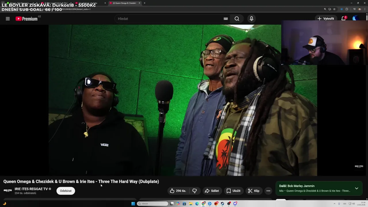Open a new browser tab
This screenshot has width=368, height=207.
[144, 3]
